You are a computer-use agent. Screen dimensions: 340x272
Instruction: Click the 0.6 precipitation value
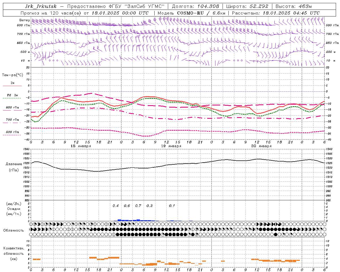[127, 206]
